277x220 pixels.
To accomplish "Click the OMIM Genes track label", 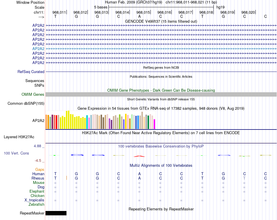I will pyautogui.click(x=33, y=95).
